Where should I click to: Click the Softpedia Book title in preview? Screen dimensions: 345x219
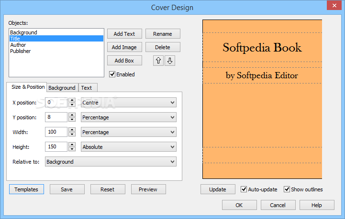point(262,47)
